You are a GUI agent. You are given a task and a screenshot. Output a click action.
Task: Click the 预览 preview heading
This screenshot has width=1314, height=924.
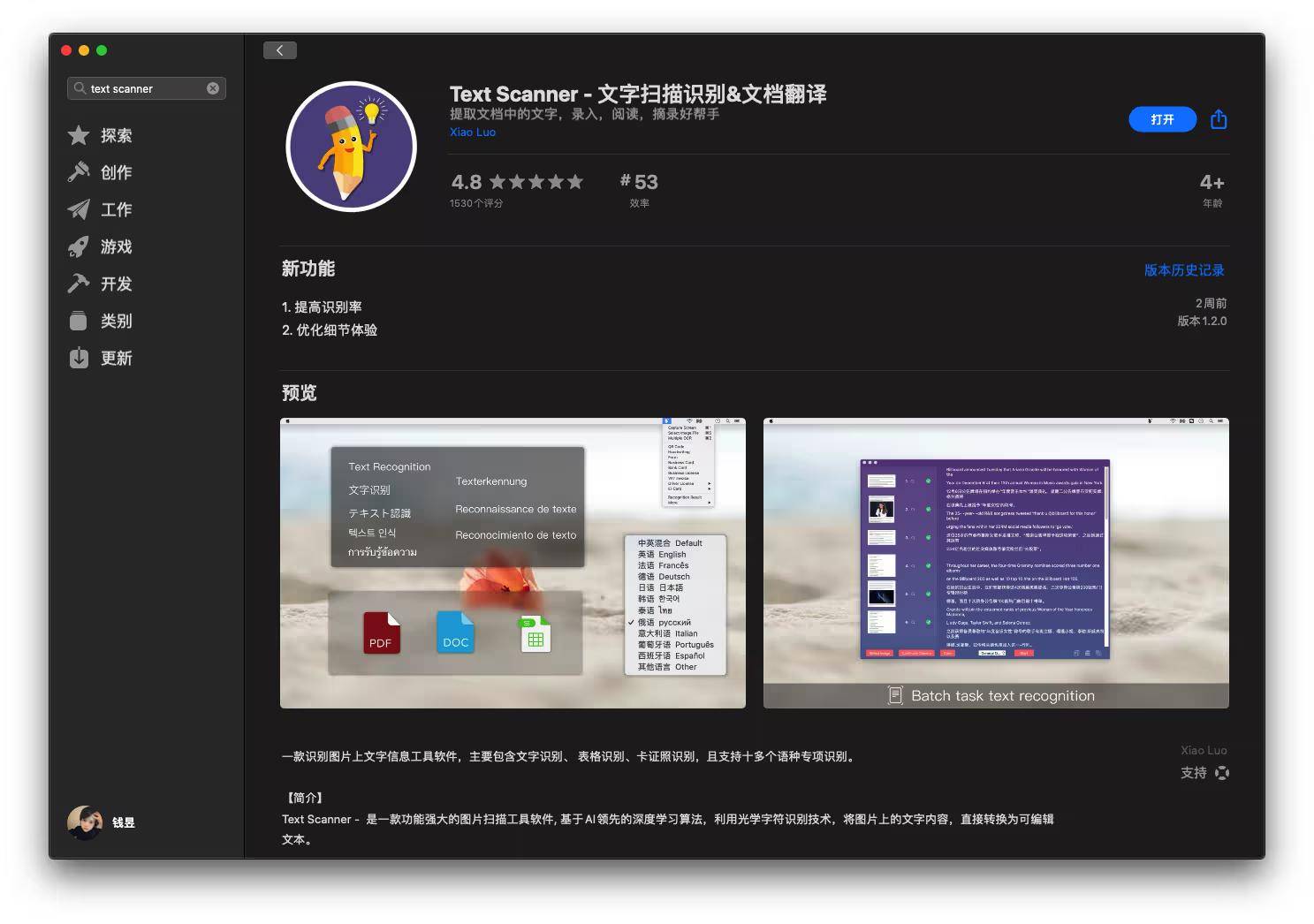pyautogui.click(x=299, y=392)
